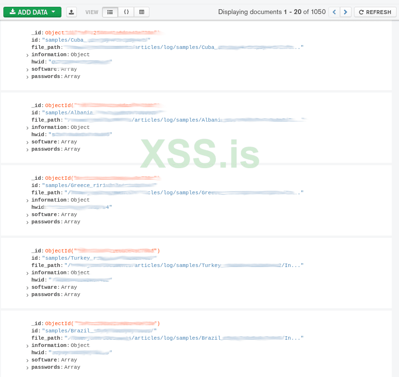
Task: Select id value "samples/Albania"
Action: coord(103,113)
